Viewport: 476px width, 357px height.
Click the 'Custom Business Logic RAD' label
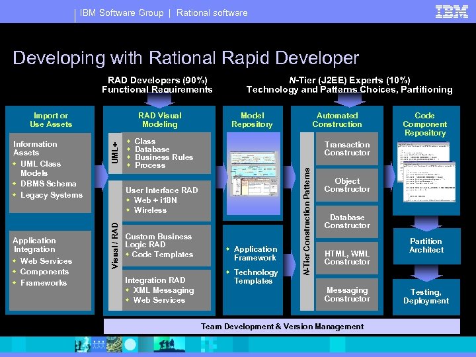(x=158, y=241)
